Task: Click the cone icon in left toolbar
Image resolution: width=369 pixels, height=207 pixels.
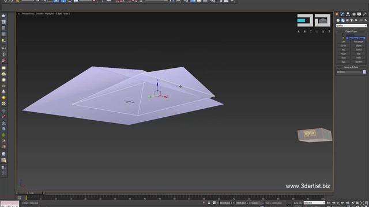Action: (x=3, y=91)
